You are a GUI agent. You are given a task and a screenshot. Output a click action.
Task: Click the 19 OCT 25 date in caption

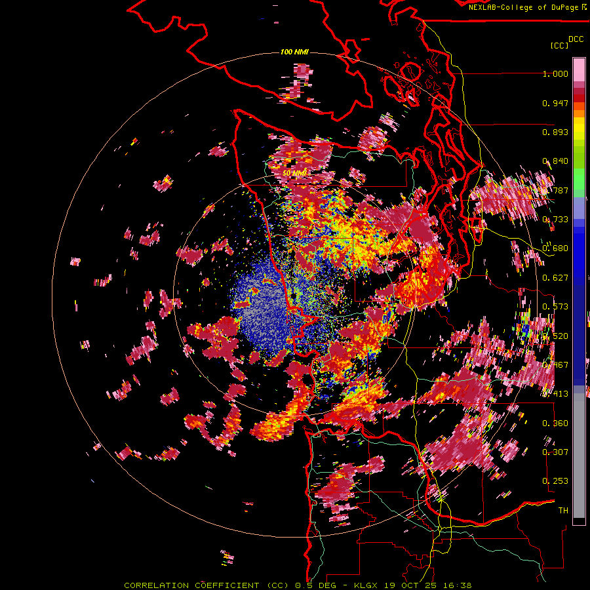coord(410,585)
